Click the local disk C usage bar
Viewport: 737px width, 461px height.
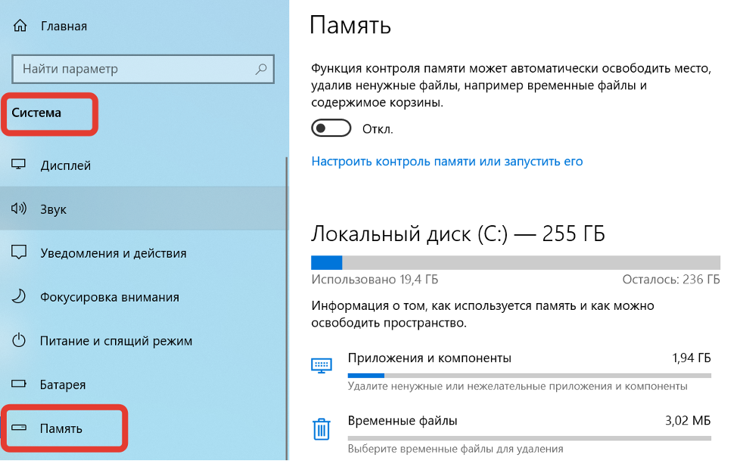(515, 262)
